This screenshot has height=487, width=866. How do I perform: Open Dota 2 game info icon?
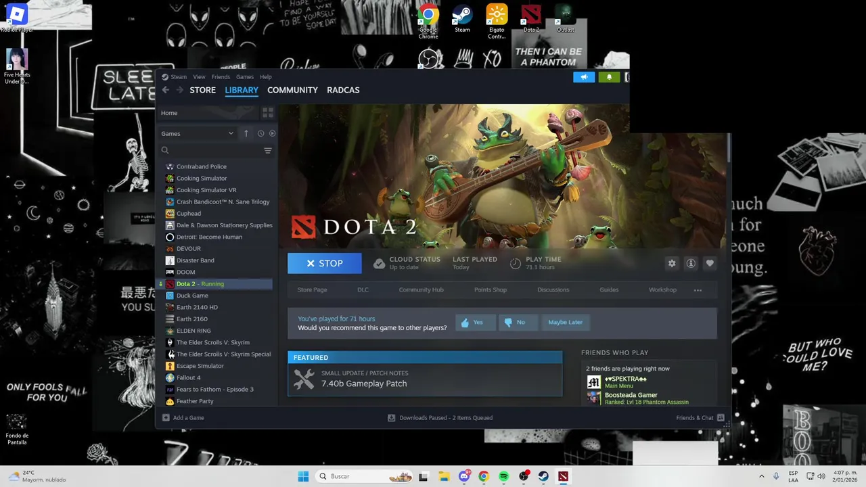click(x=691, y=263)
